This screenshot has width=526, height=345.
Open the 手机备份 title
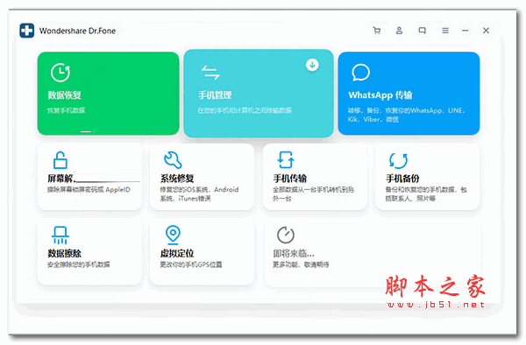click(402, 179)
